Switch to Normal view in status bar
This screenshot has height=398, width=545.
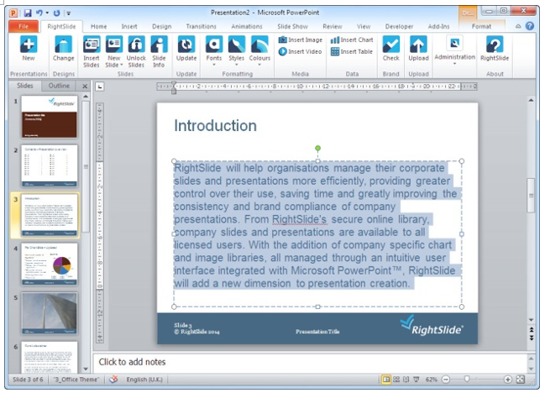[x=386, y=380]
